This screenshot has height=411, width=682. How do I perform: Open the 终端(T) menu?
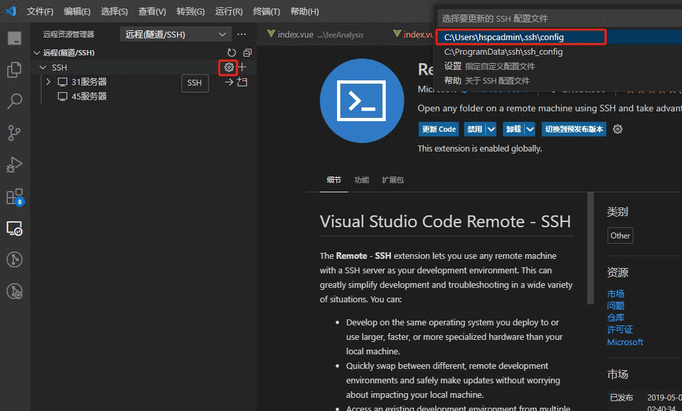266,11
